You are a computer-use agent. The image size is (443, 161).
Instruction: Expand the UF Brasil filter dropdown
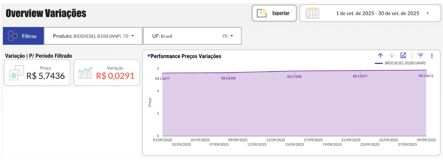pos(232,36)
